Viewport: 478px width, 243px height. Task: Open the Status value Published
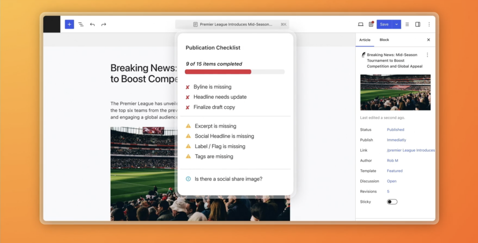[395, 129]
